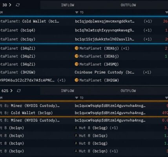168x157 pixels.
Task: Switch to OUTFLOW tab in MetaPlanet panel
Action: 128,5
